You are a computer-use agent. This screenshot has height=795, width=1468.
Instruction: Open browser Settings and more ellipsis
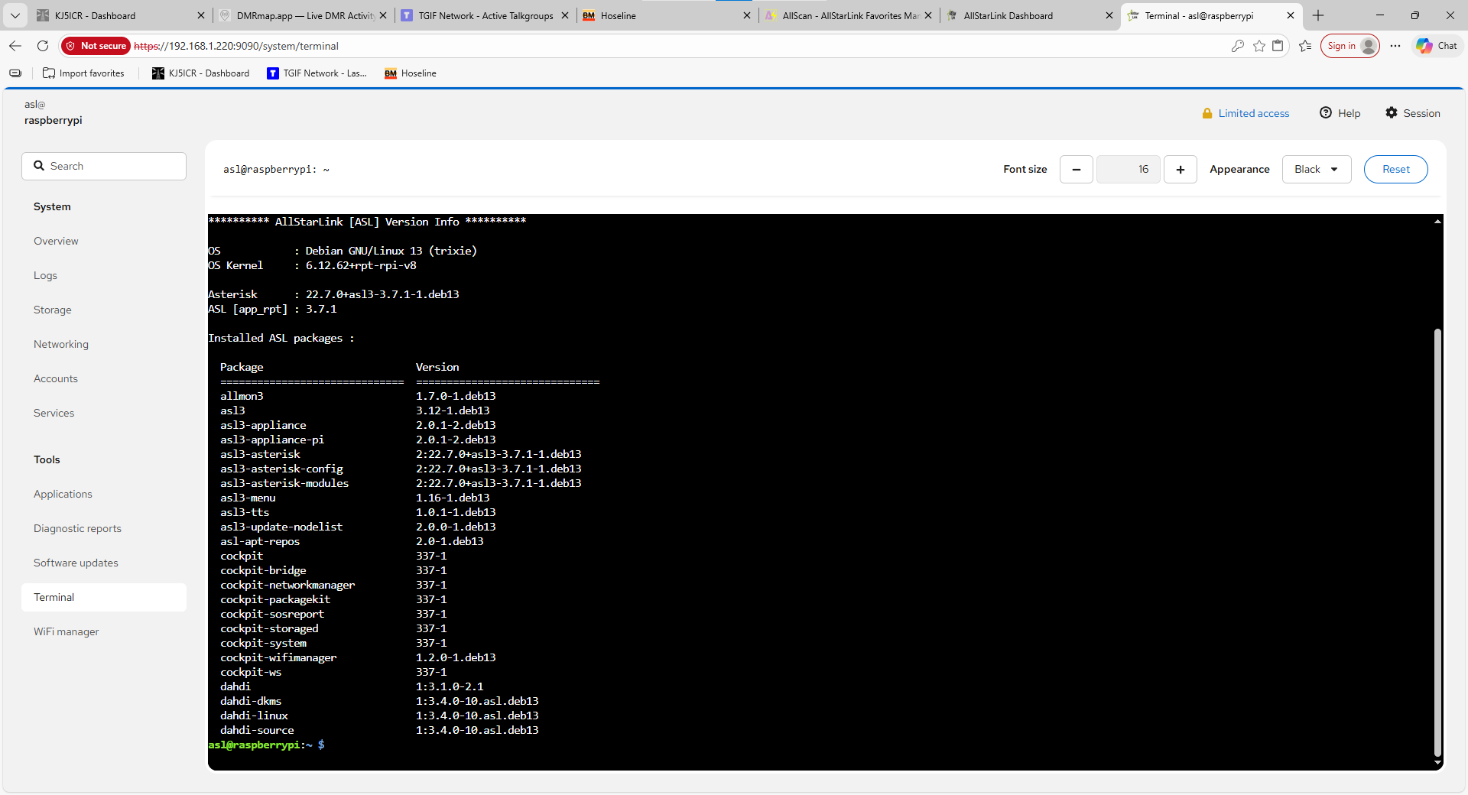(1395, 46)
